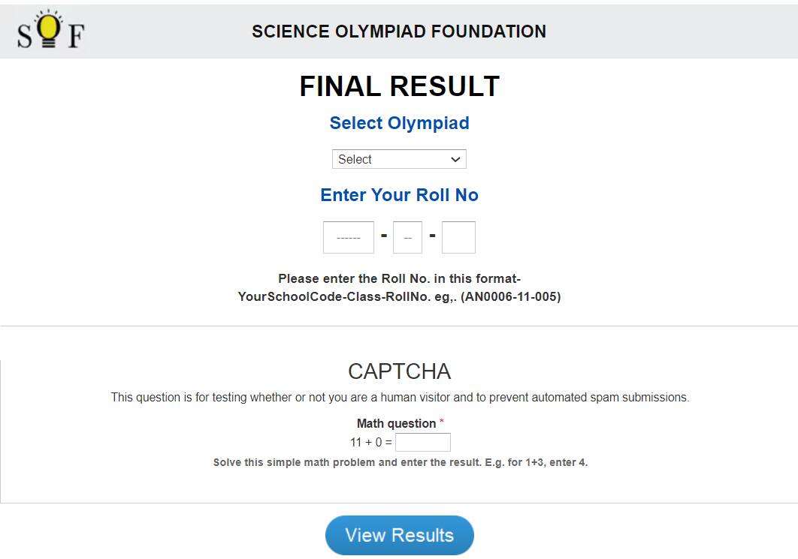The image size is (798, 559).
Task: Click the roll number input box
Action: 458,236
